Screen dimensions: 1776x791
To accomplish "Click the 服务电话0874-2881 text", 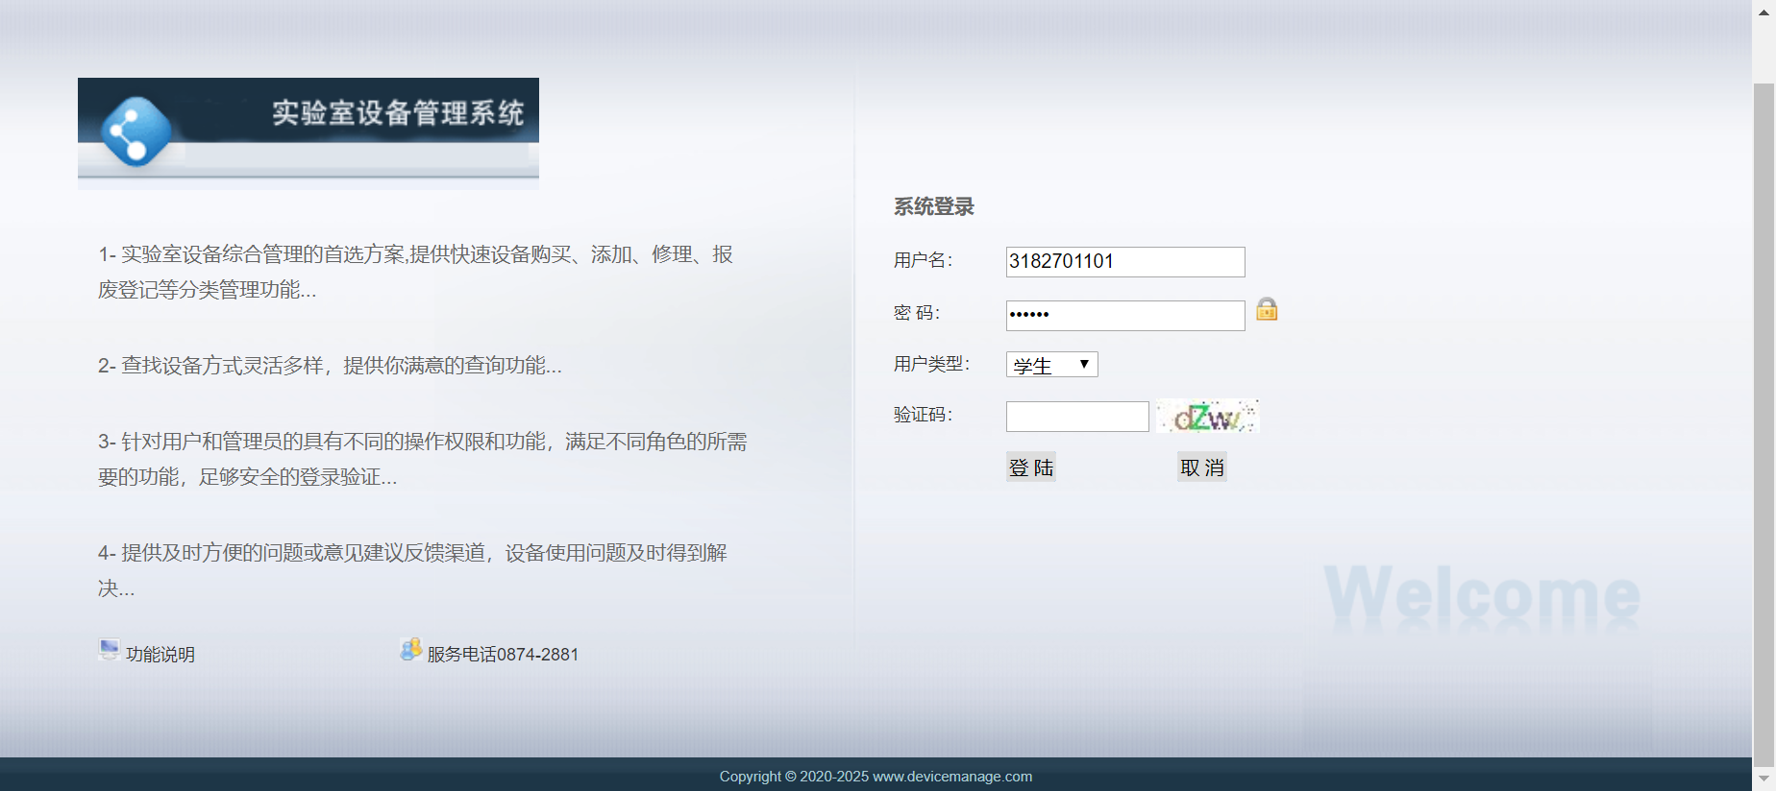I will 503,655.
